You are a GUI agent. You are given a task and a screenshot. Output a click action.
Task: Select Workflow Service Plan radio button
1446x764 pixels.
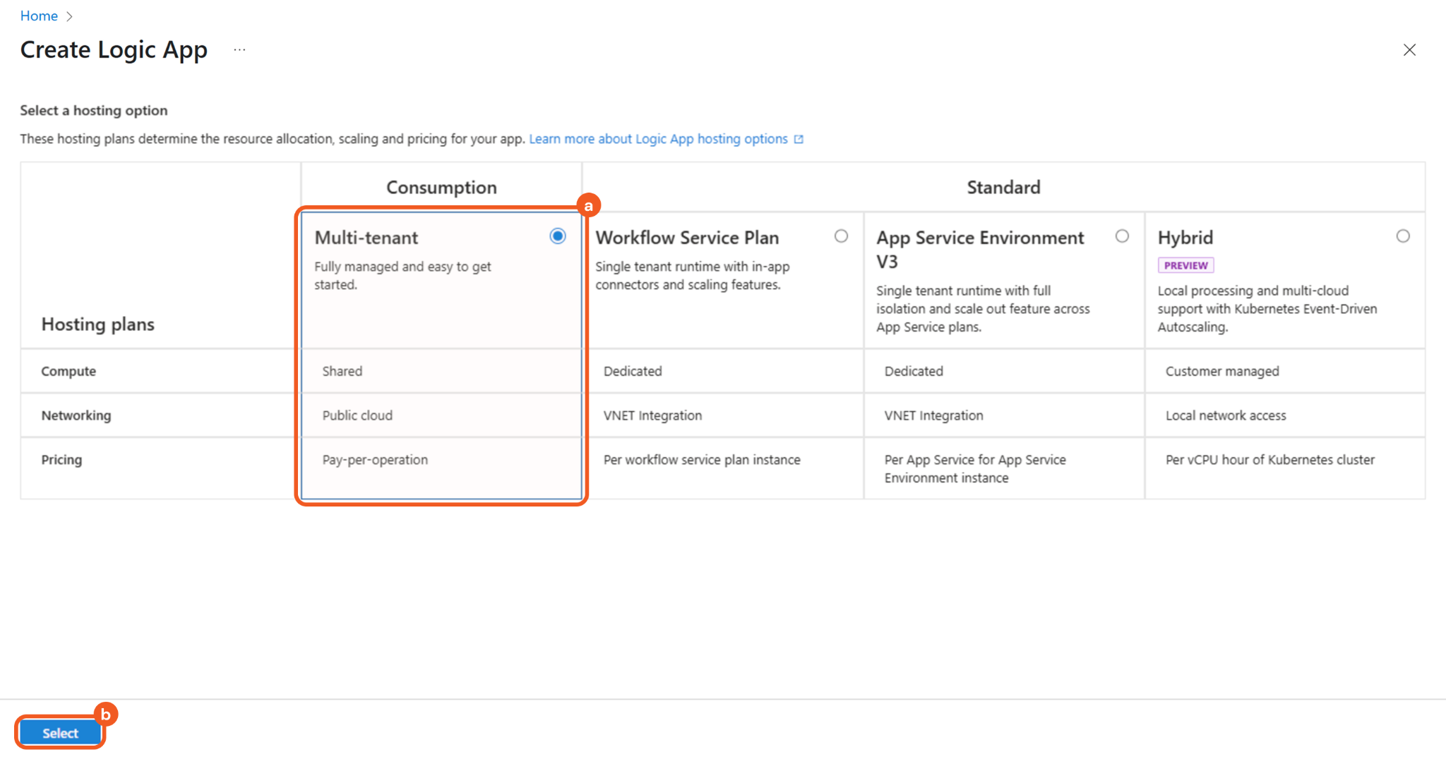point(841,236)
